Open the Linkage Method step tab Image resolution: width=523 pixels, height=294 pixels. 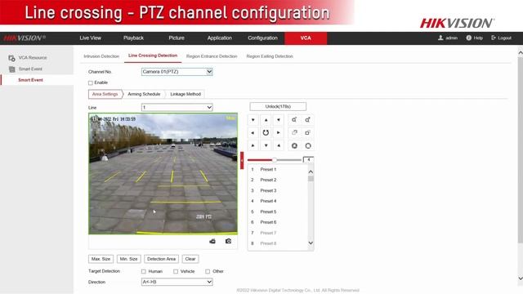(186, 95)
